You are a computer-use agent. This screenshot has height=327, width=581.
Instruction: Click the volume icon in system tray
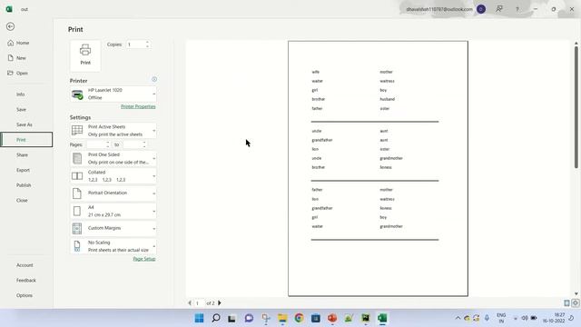point(525,318)
